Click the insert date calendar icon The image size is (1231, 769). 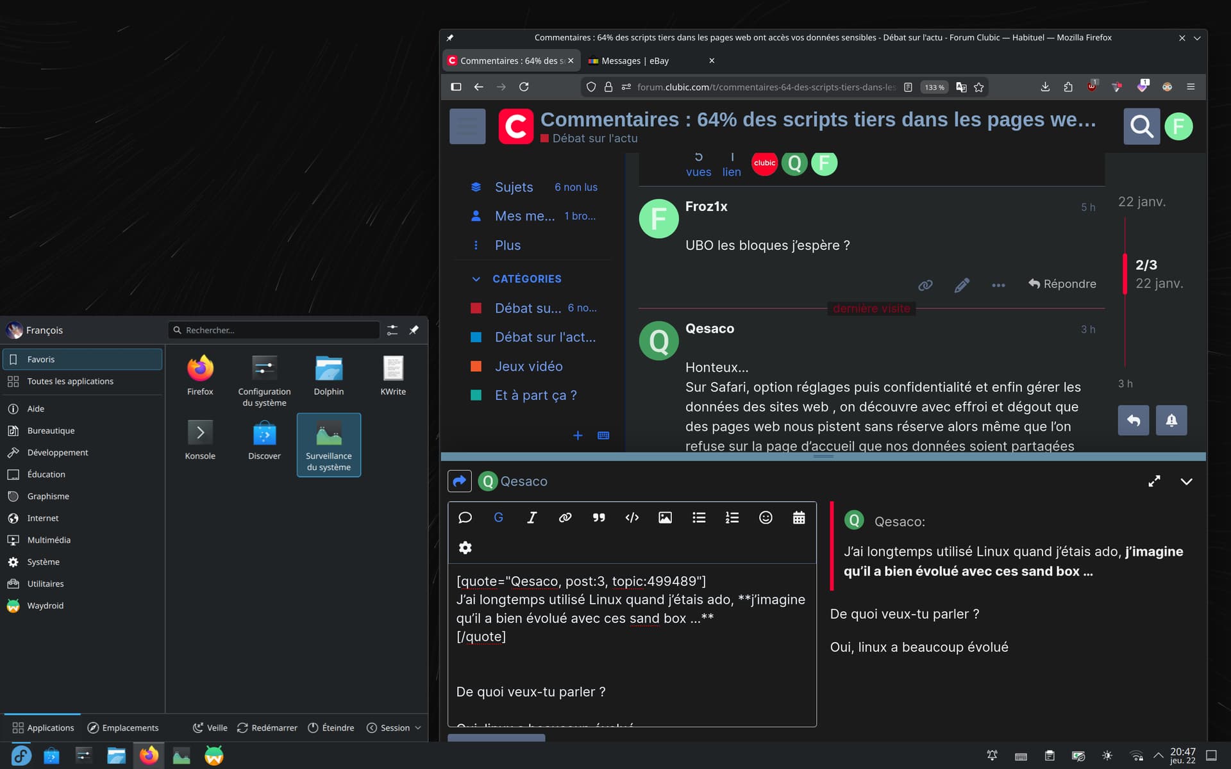point(799,518)
